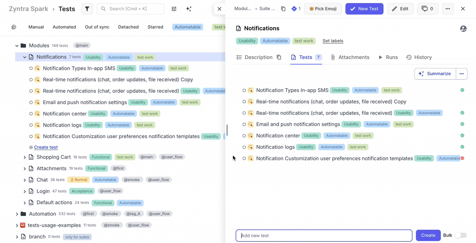The width and height of the screenshot is (476, 243).
Task: Toggle the Bulk switch
Action: 460,235
